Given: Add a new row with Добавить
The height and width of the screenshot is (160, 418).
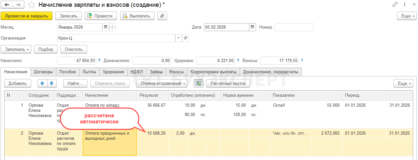Looking at the screenshot, I should click(18, 83).
